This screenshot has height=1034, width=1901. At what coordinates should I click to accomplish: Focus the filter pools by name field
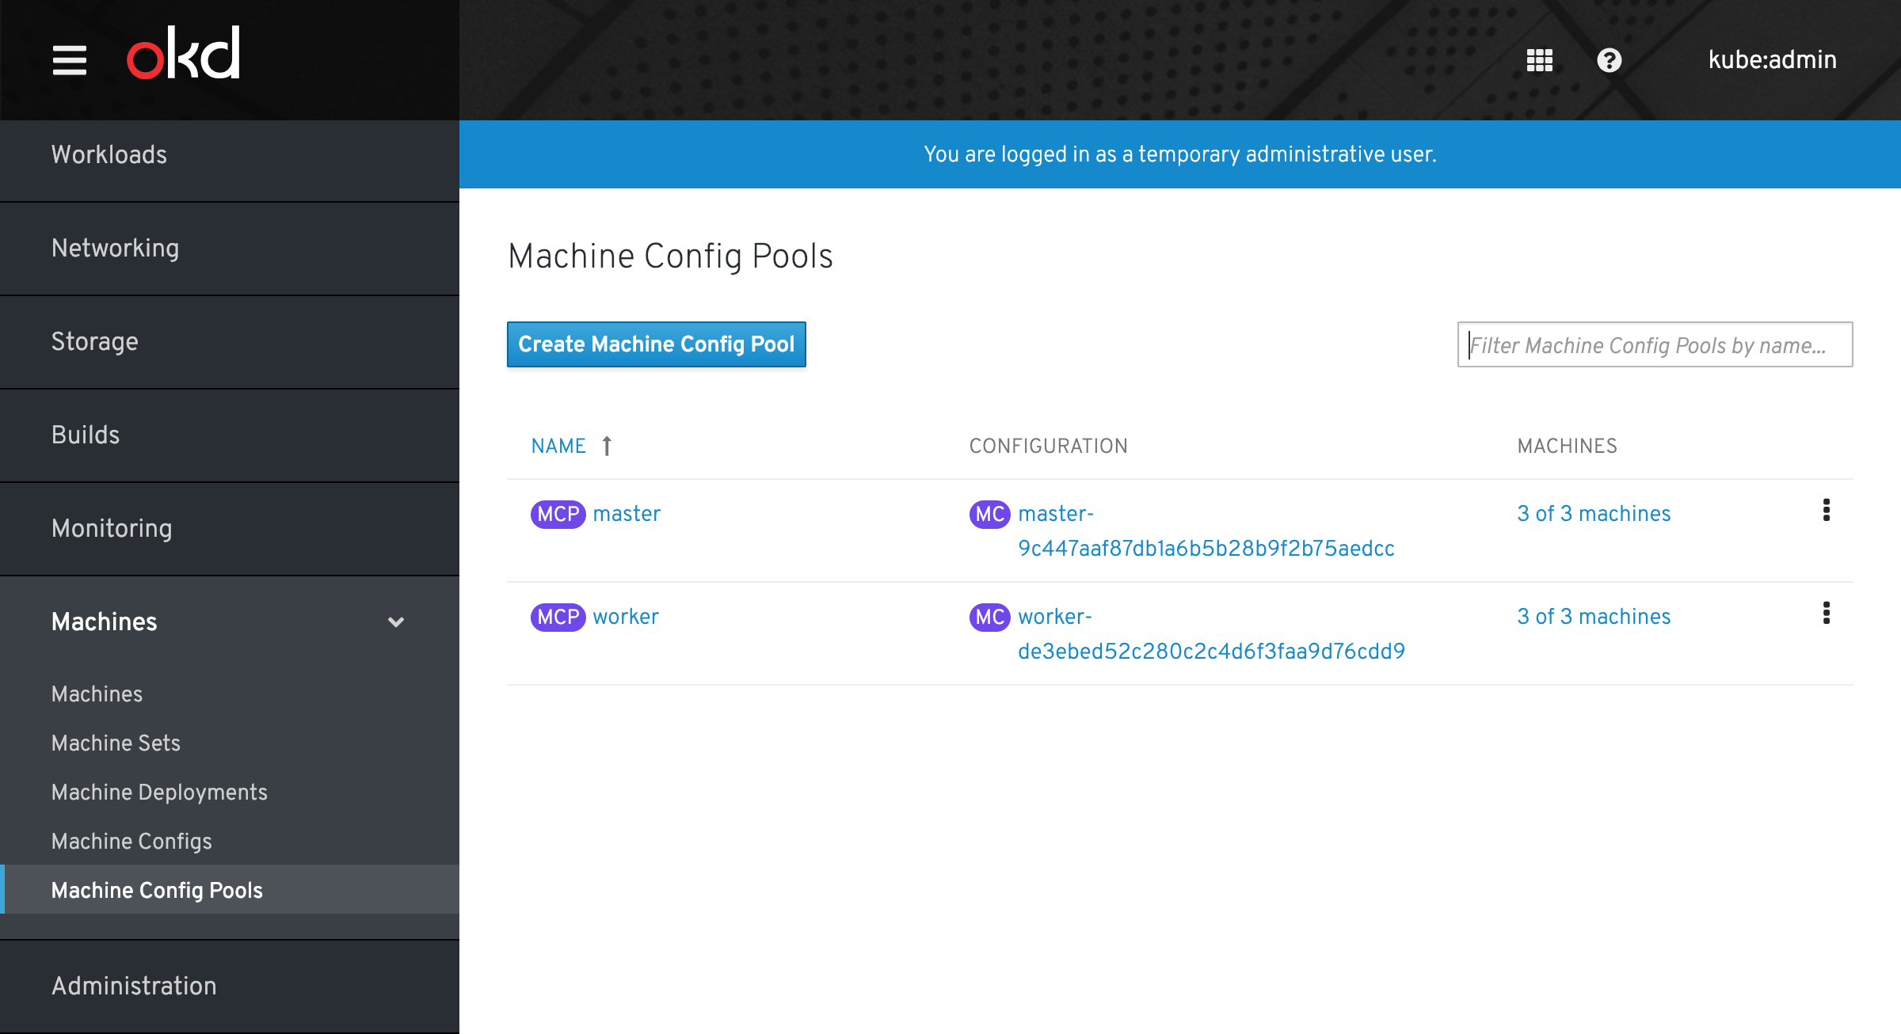(x=1655, y=345)
